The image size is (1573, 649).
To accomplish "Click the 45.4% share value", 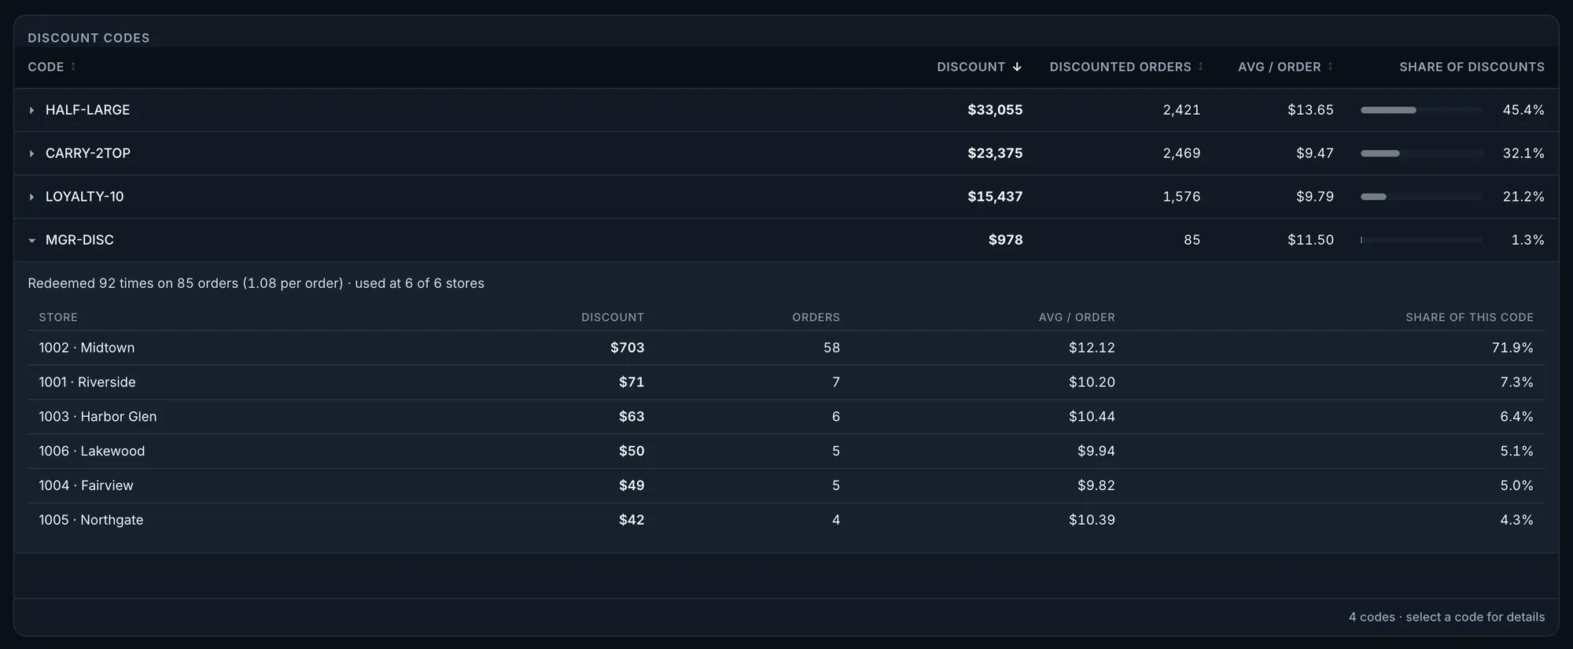I will (x=1523, y=110).
